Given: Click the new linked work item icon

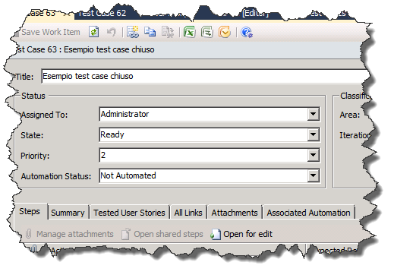Looking at the screenshot, I should tap(133, 32).
